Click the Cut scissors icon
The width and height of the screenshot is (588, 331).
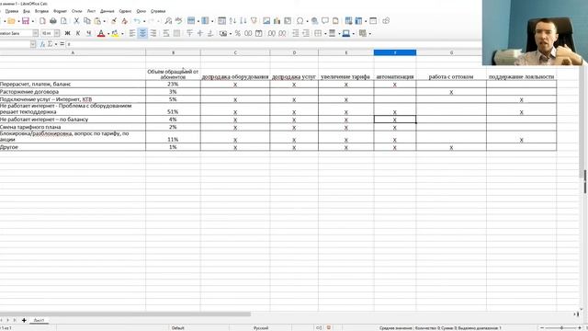click(x=76, y=21)
